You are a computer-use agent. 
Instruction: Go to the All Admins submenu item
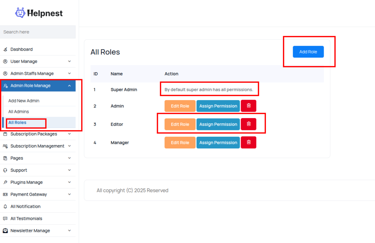19,112
